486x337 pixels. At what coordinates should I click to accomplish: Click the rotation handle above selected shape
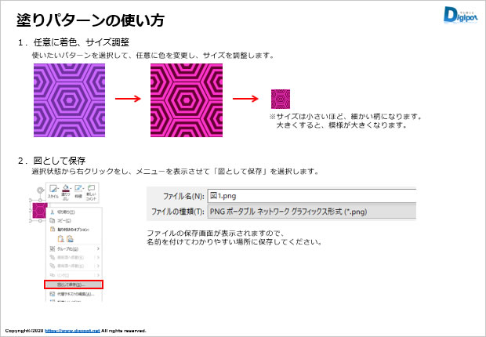tap(40, 190)
